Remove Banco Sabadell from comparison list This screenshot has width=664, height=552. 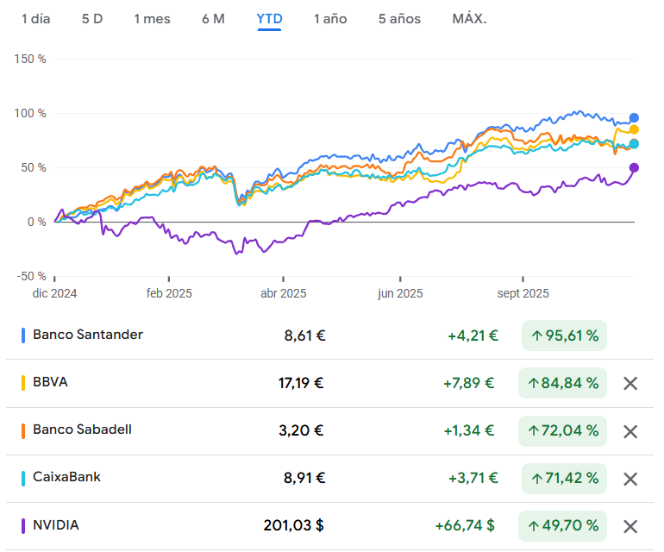click(630, 431)
